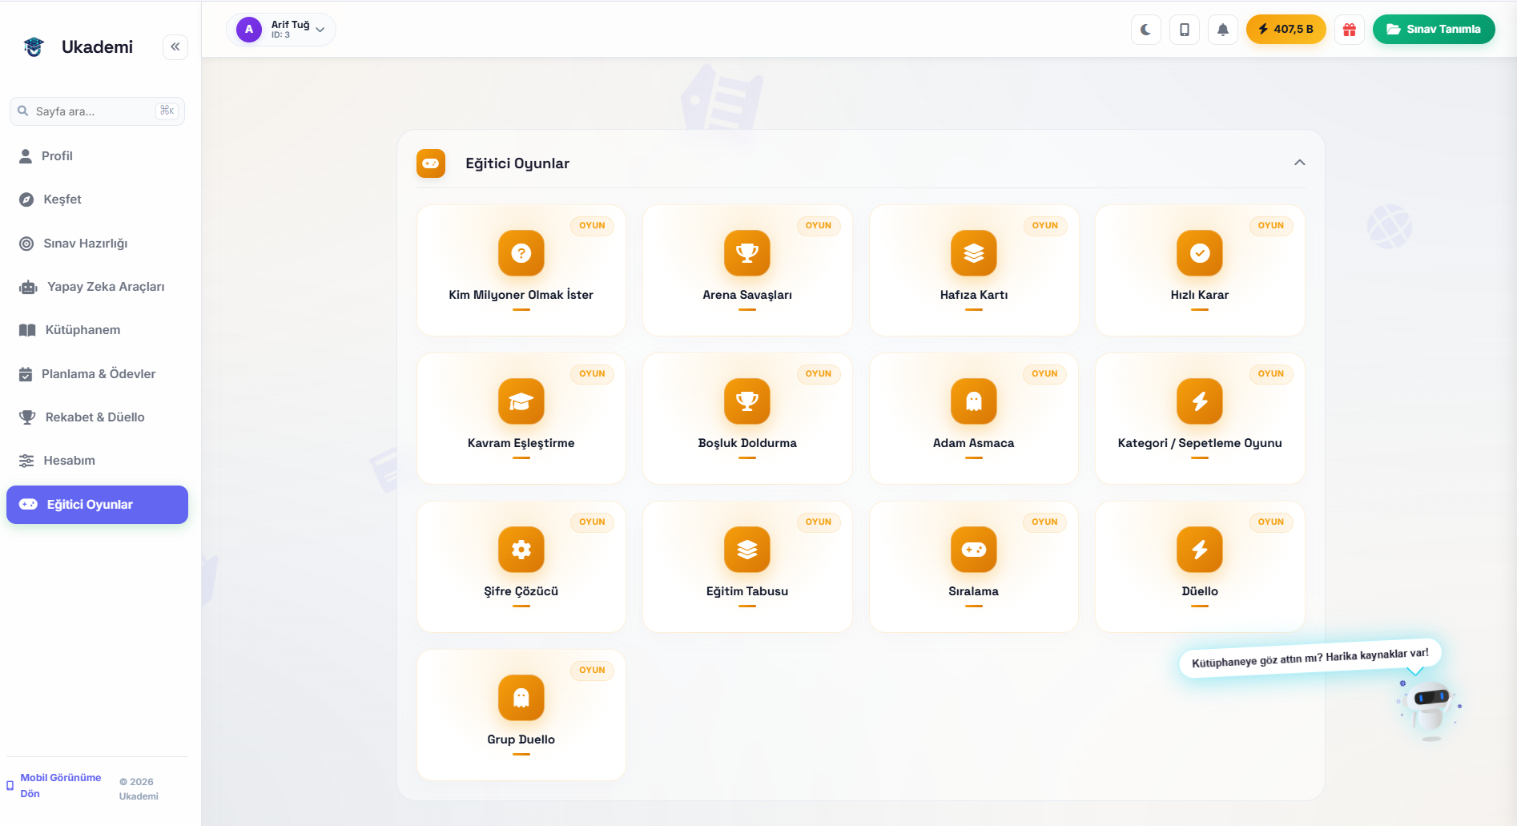Open Kategori / Sepetleme Oyunu lightning icon
Viewport: 1517px width, 826px height.
[x=1200, y=401]
